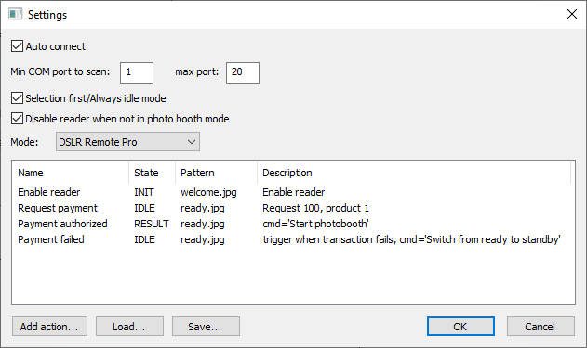Click the Save... button

(206, 327)
